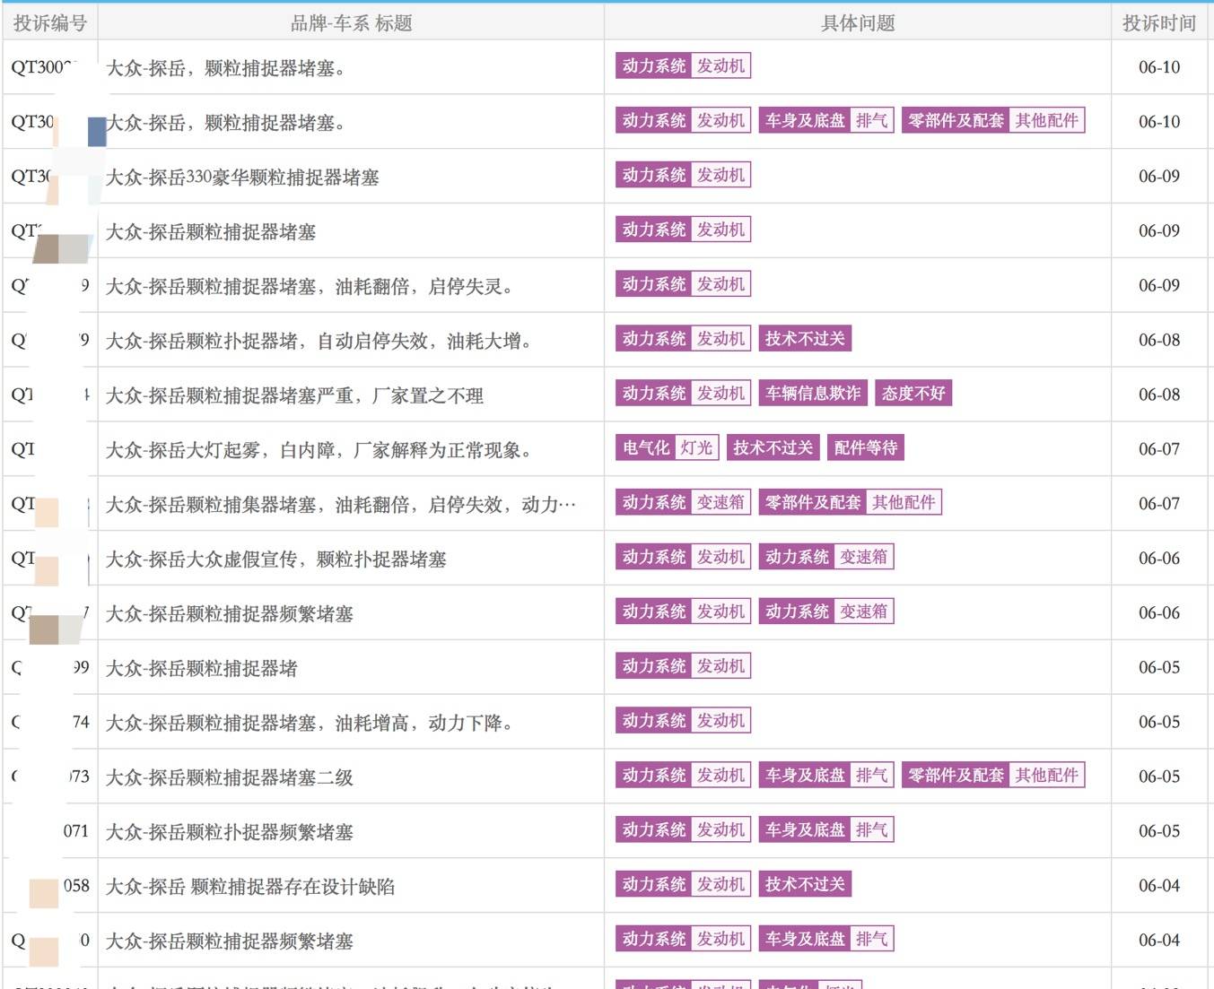
Task: Click the 投诉编号 column header
Action: [x=49, y=22]
